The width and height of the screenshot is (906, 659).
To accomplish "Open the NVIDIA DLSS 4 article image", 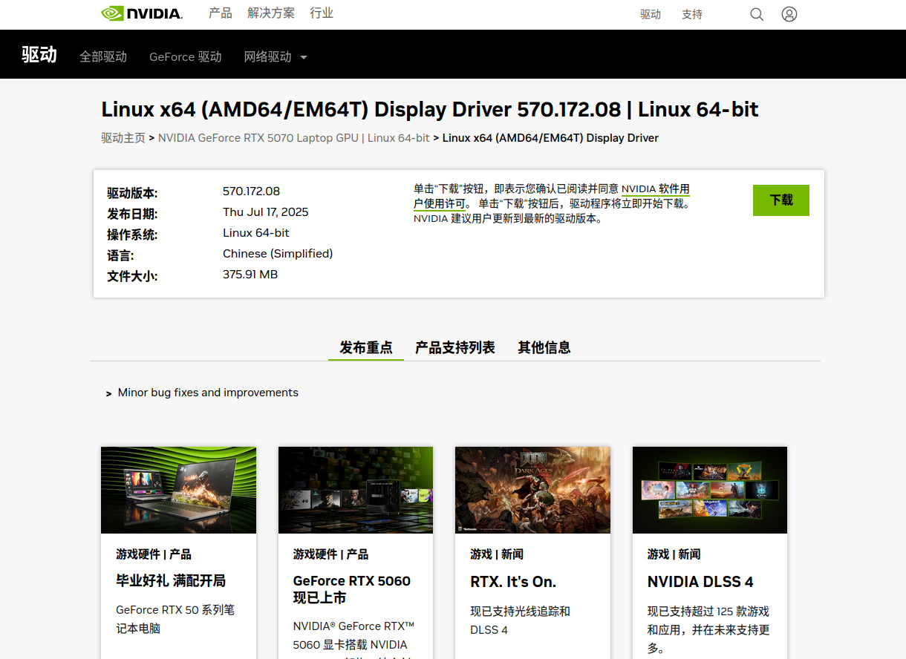I will pos(709,490).
